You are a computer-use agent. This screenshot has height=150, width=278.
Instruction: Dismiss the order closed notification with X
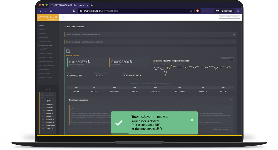pyautogui.click(x=192, y=120)
